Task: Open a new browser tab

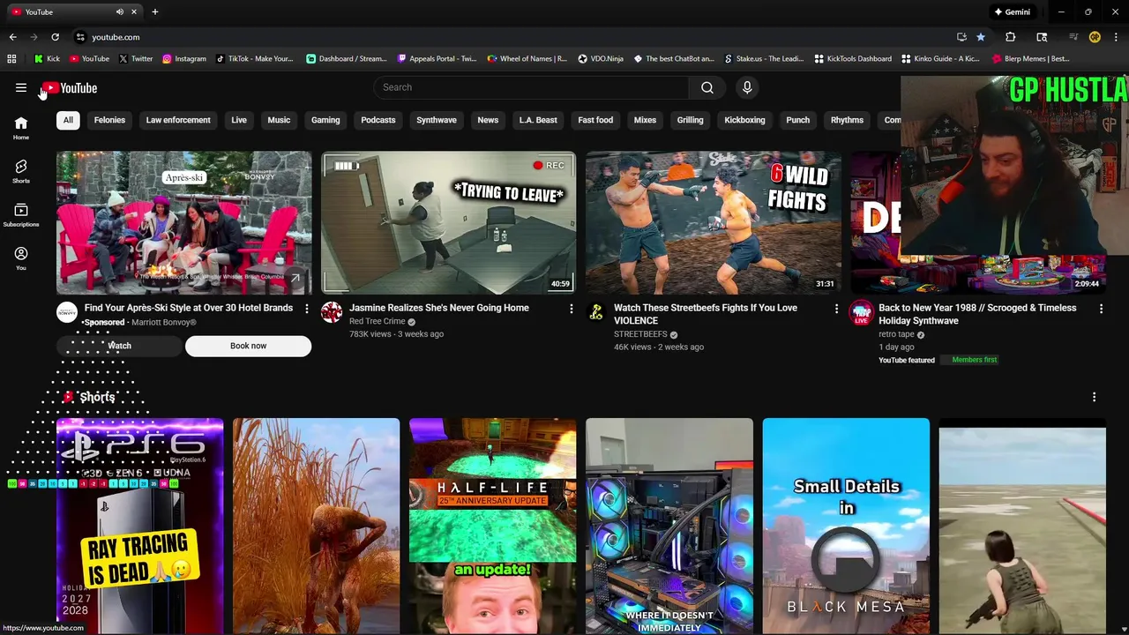Action: point(154,12)
